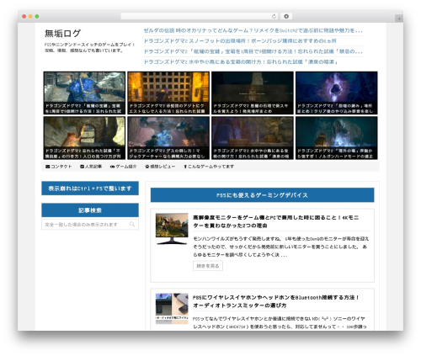Click the gamepad icon in the menu bar

pos(112,167)
